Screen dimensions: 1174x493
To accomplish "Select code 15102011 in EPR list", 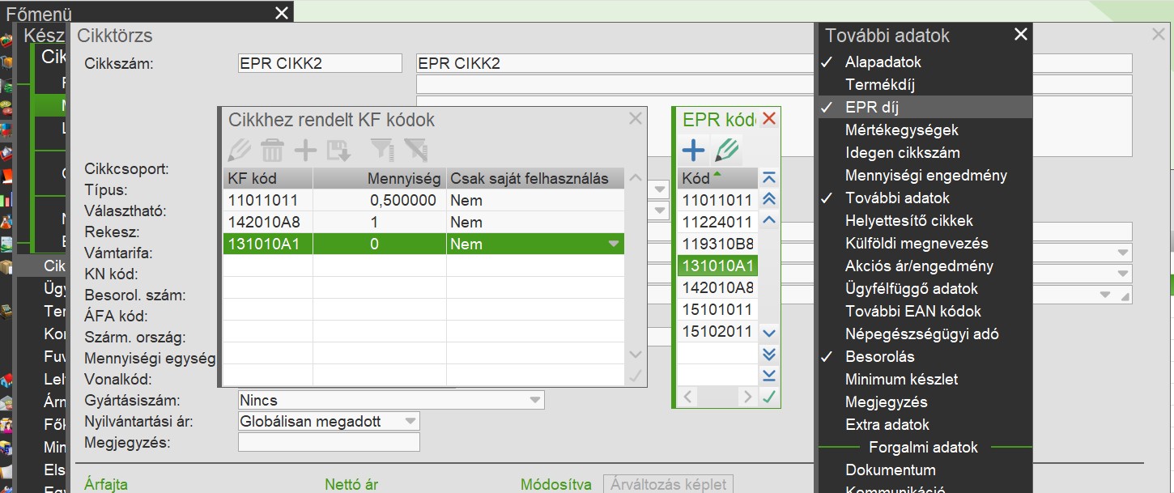I will [717, 331].
